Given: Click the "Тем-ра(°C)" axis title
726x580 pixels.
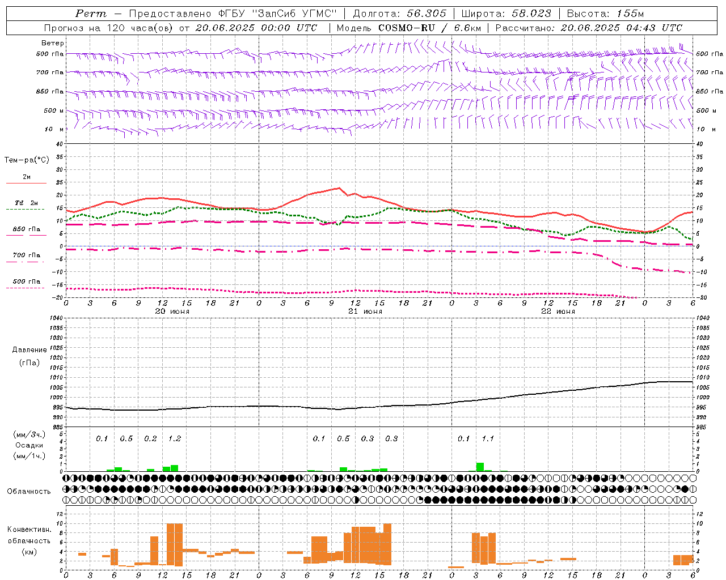Looking at the screenshot, I should 27,160.
